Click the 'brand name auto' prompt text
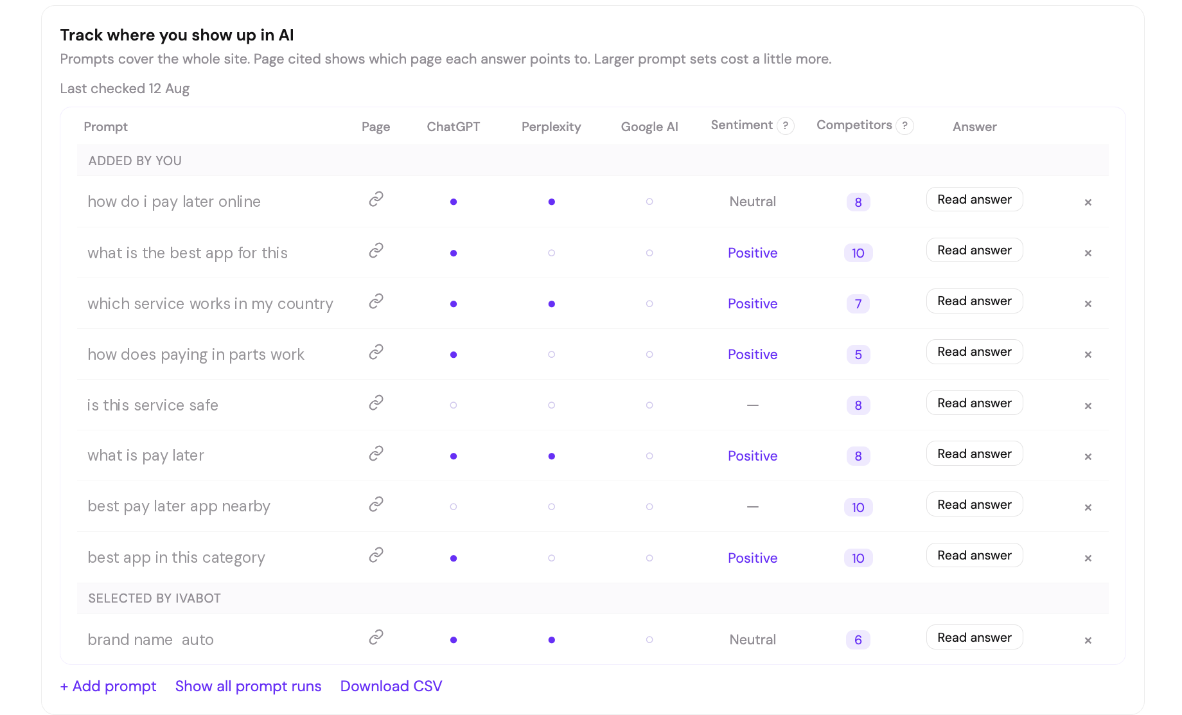Screen dimensions: 1182x715 [x=151, y=640]
